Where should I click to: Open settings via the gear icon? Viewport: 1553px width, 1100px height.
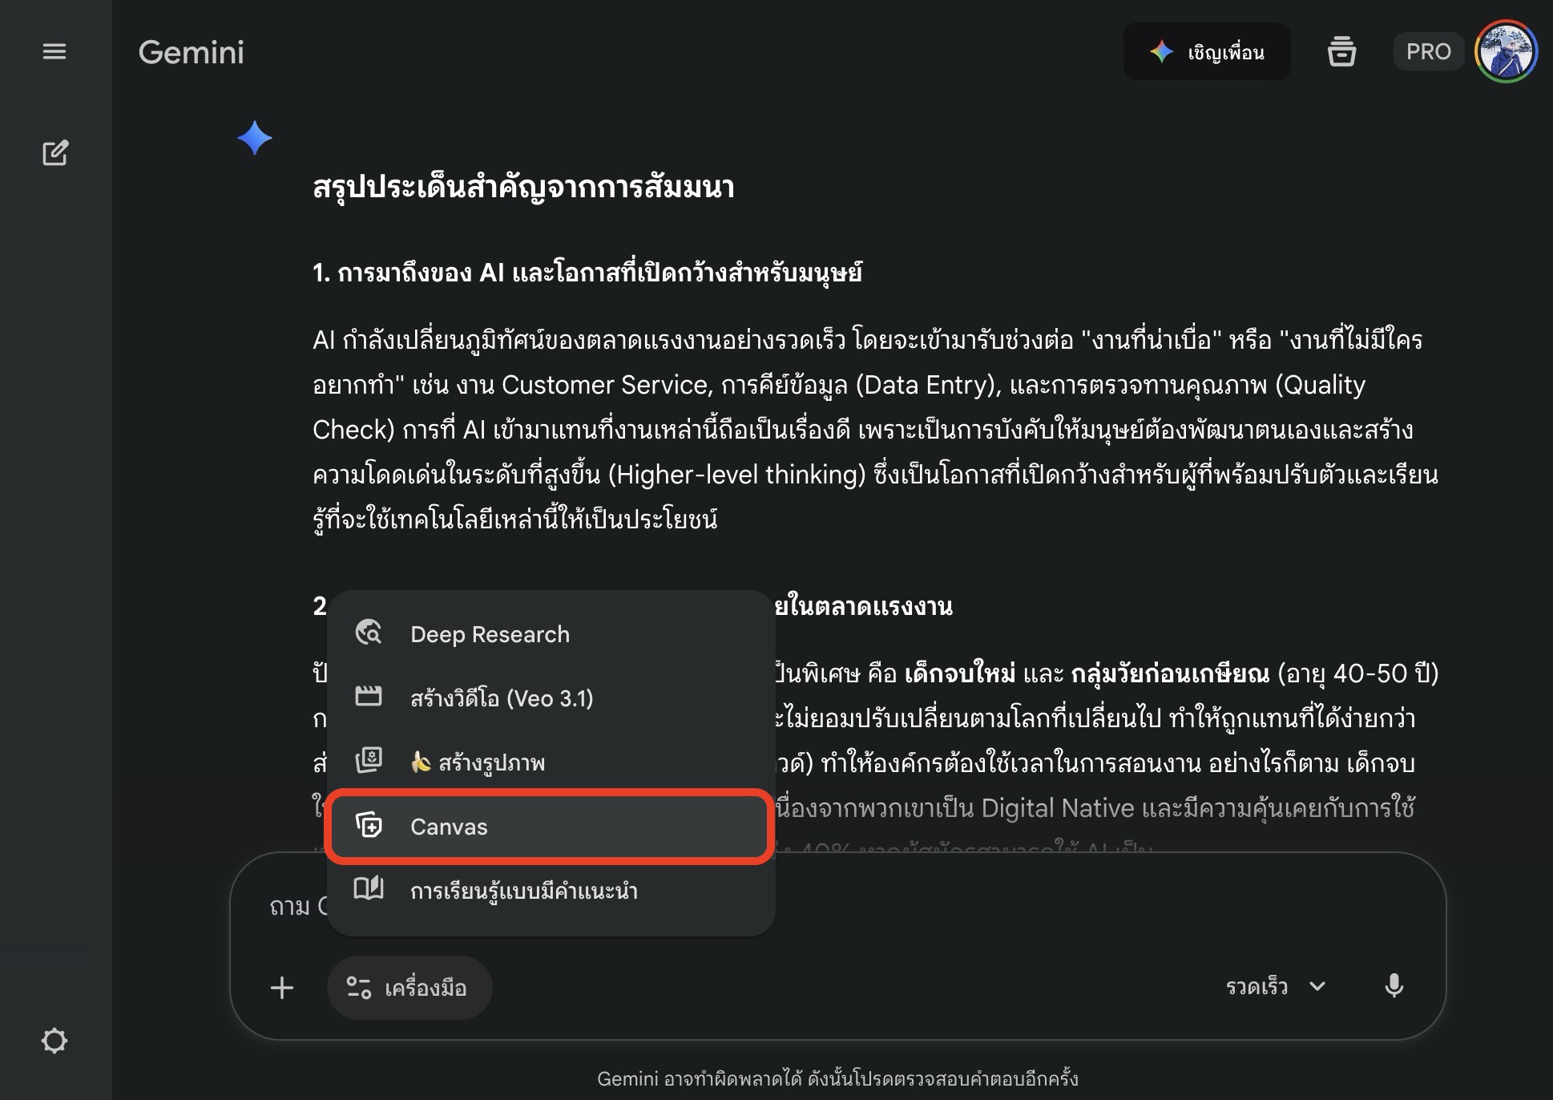tap(54, 1041)
